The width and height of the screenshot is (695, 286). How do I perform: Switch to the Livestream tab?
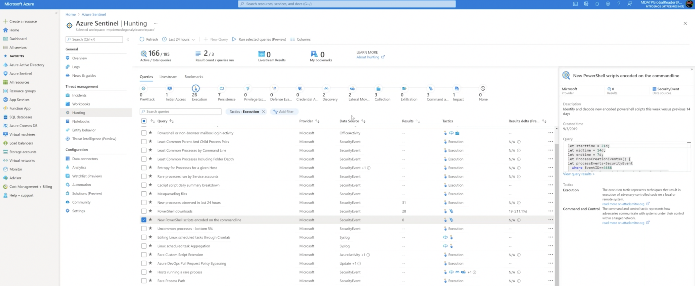168,77
